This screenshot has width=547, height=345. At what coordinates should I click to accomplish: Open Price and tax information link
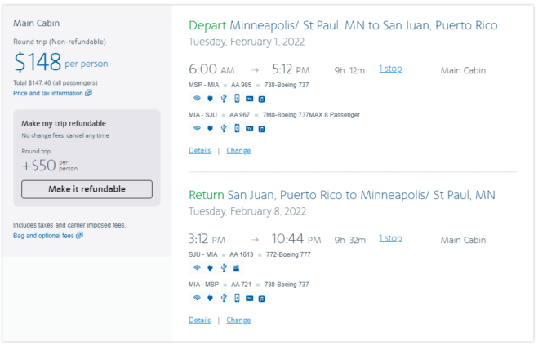point(48,93)
